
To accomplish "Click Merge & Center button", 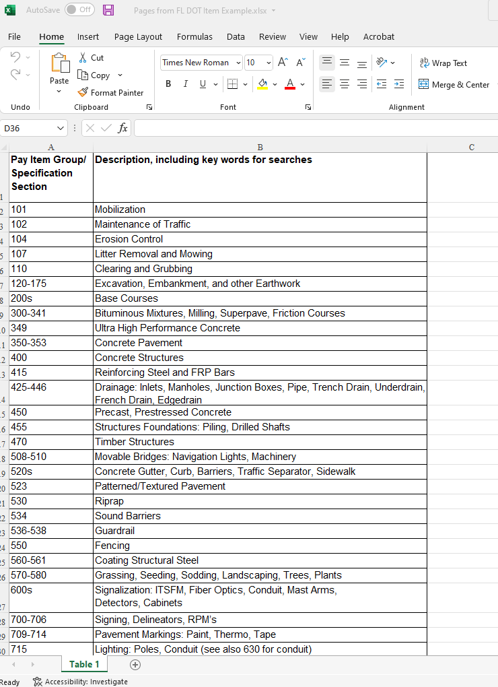I will (454, 85).
